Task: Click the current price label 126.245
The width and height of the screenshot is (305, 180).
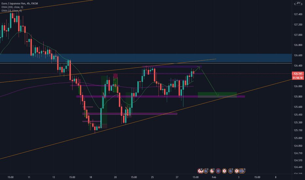Action: pos(298,74)
